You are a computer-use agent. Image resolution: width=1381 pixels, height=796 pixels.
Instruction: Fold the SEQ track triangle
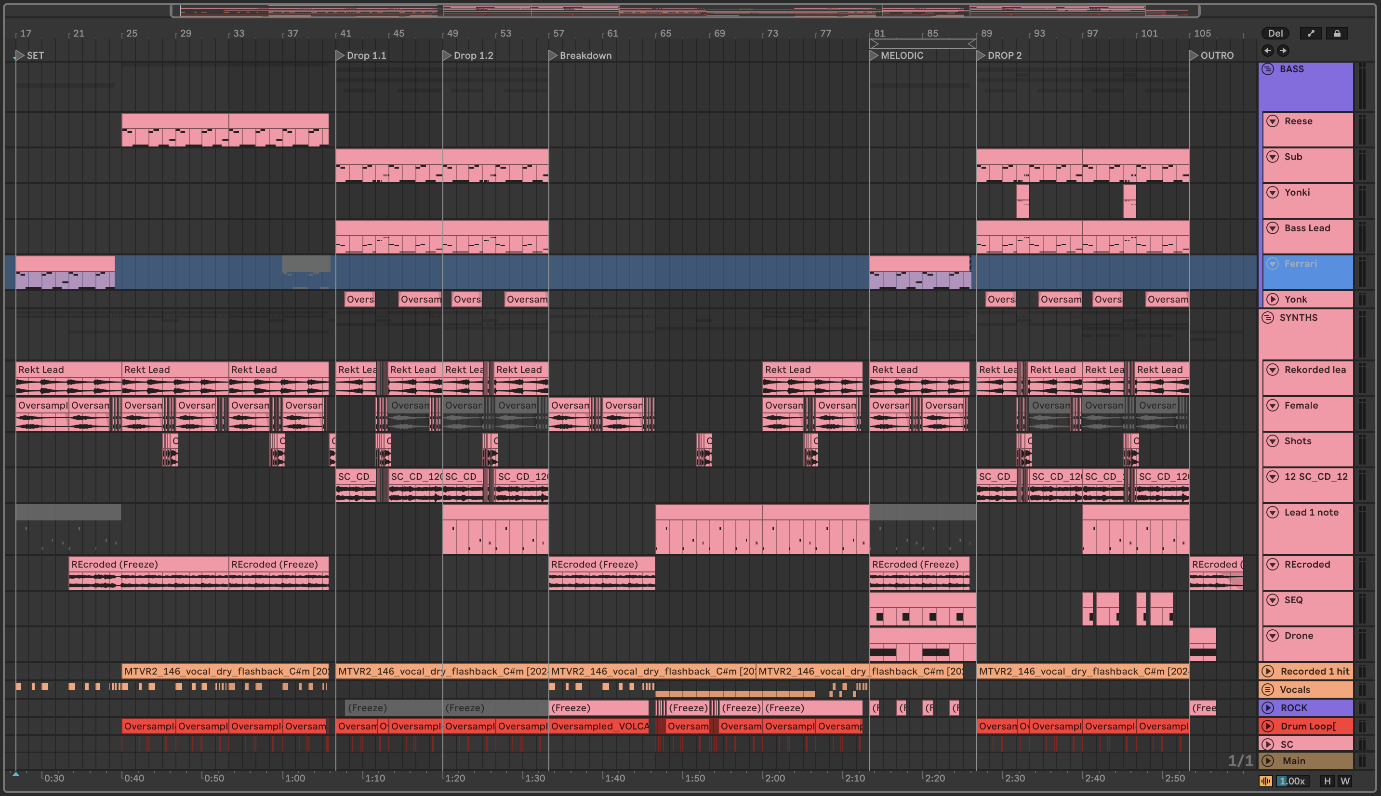click(1273, 600)
